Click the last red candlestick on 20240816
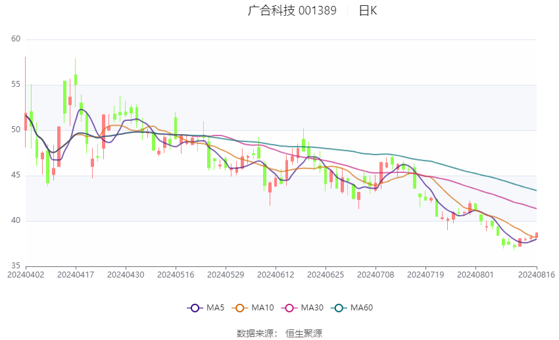 pos(536,235)
